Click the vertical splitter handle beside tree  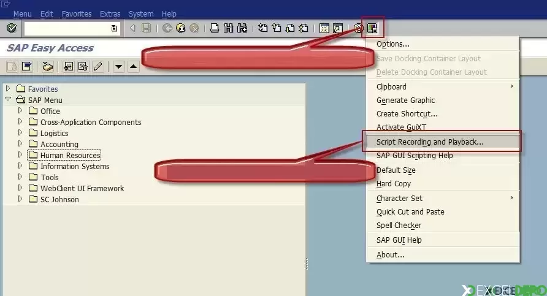coord(307,264)
